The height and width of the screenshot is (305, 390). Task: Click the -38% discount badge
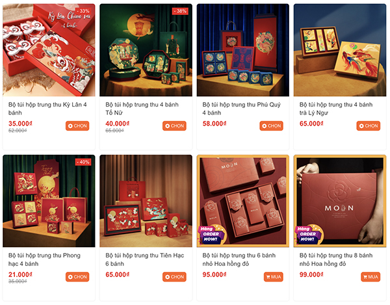pyautogui.click(x=180, y=11)
